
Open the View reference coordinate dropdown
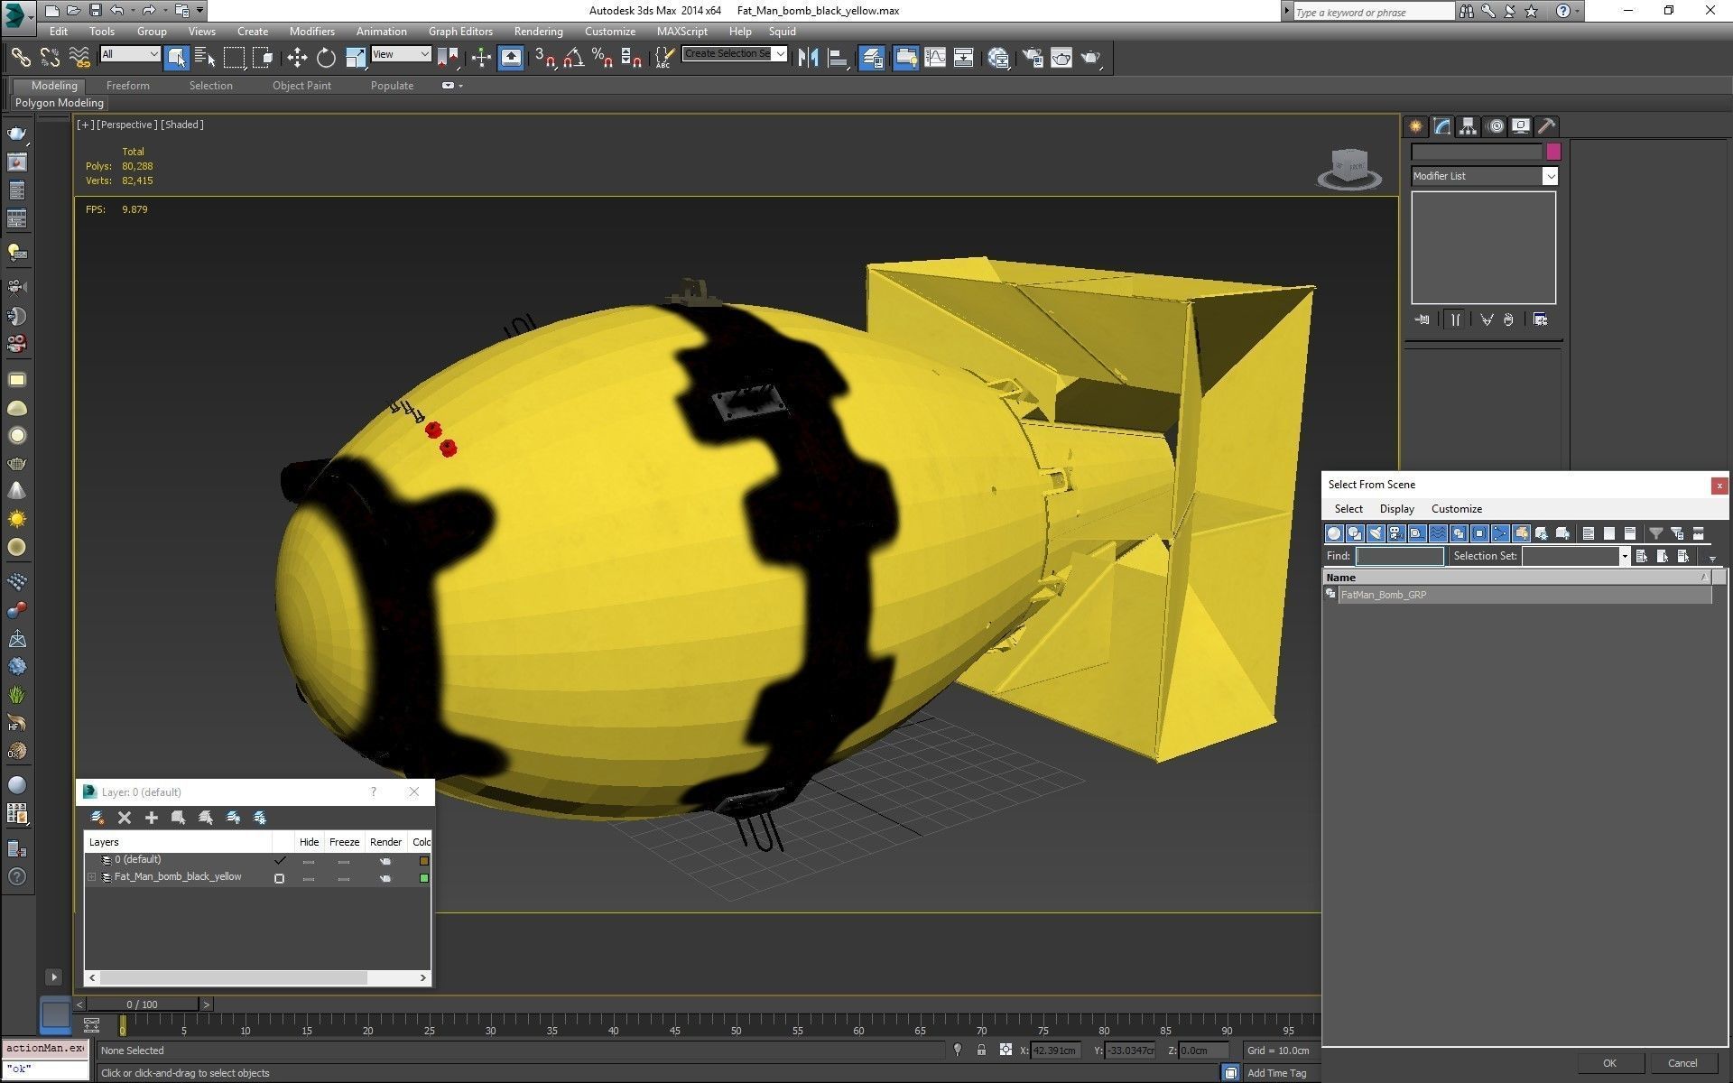[x=402, y=54]
